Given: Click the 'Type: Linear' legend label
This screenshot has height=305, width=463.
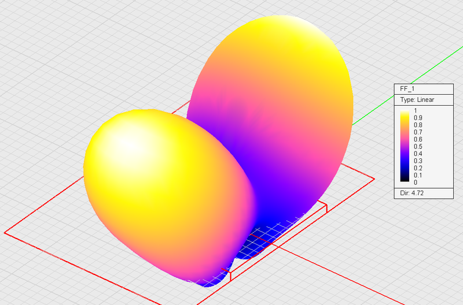Looking at the screenshot, I should tap(417, 99).
